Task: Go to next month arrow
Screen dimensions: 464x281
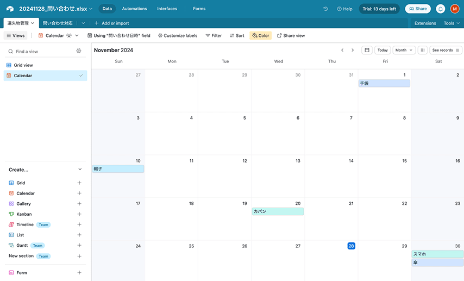Action: click(x=353, y=50)
